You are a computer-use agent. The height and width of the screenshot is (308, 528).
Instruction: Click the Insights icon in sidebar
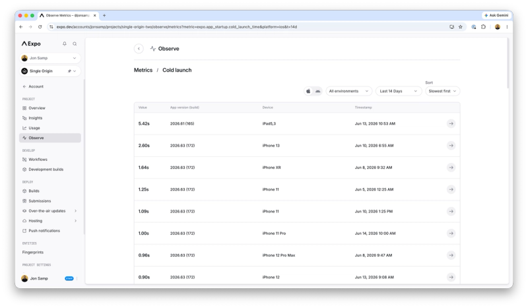[24, 118]
